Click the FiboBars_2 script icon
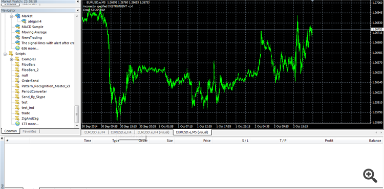Screen dimensions: 384x189 (17, 70)
